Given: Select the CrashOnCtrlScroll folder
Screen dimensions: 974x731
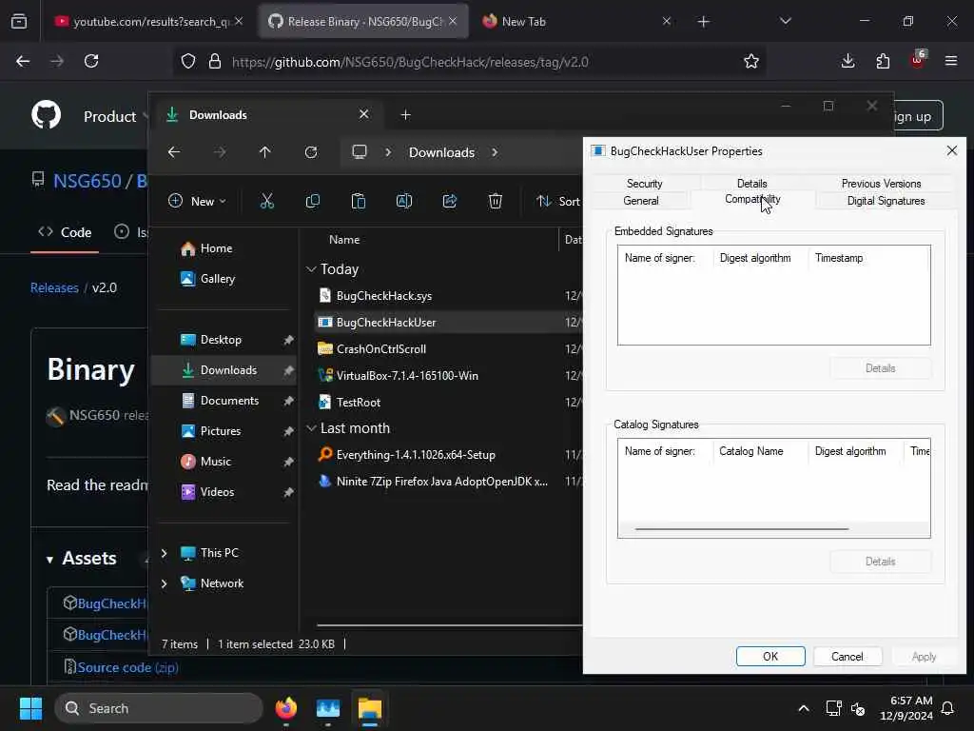Looking at the screenshot, I should pyautogui.click(x=380, y=348).
